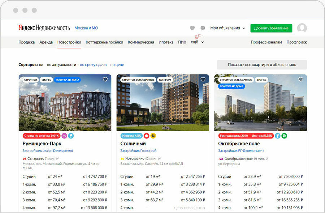Click red badge icon on Столичный card
Image resolution: width=325 pixels, height=213 pixels.
coord(146,136)
